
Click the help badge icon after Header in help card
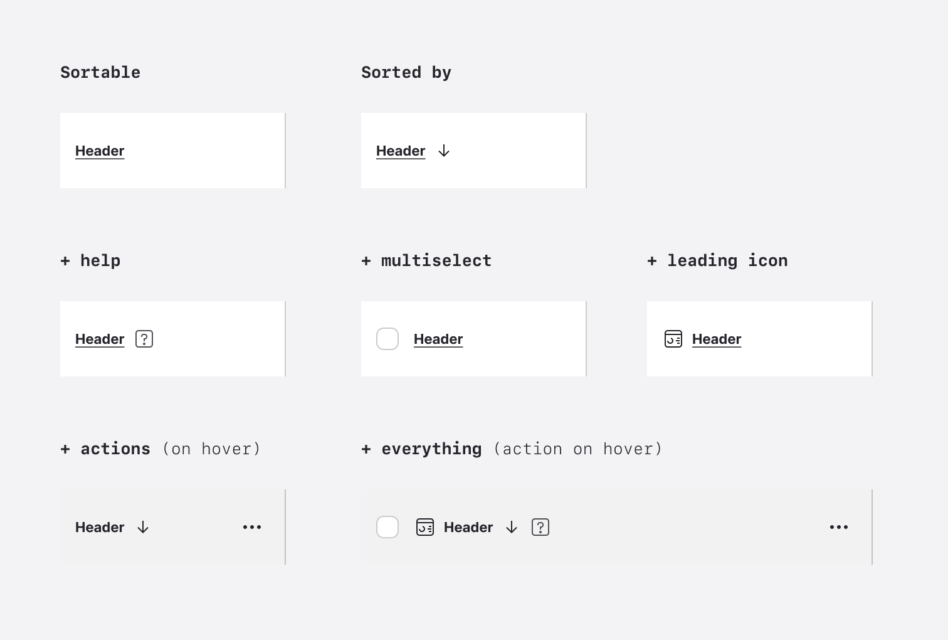coord(144,339)
